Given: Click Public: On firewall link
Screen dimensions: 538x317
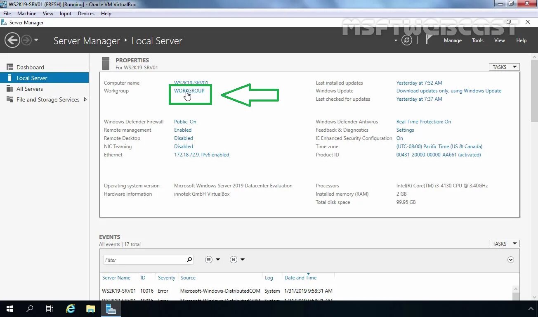Looking at the screenshot, I should tap(185, 122).
